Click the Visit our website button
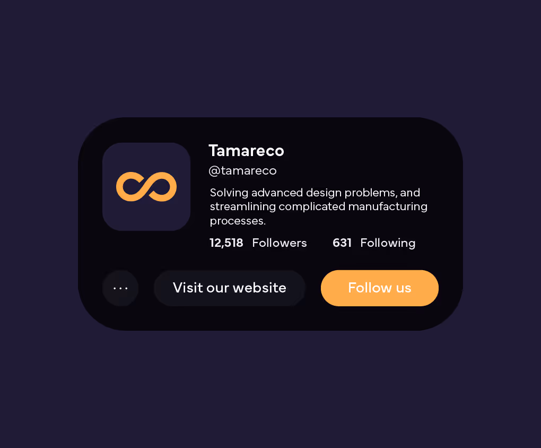The image size is (541, 448). [230, 288]
